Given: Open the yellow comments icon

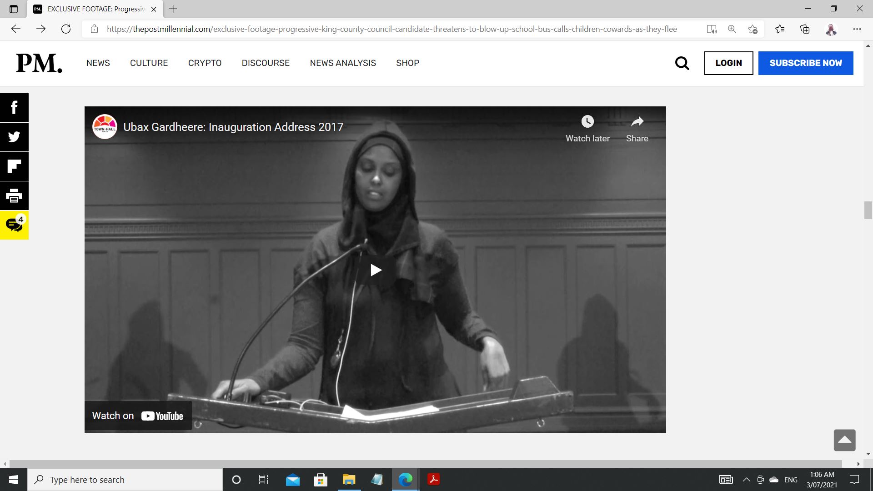Looking at the screenshot, I should click(14, 225).
